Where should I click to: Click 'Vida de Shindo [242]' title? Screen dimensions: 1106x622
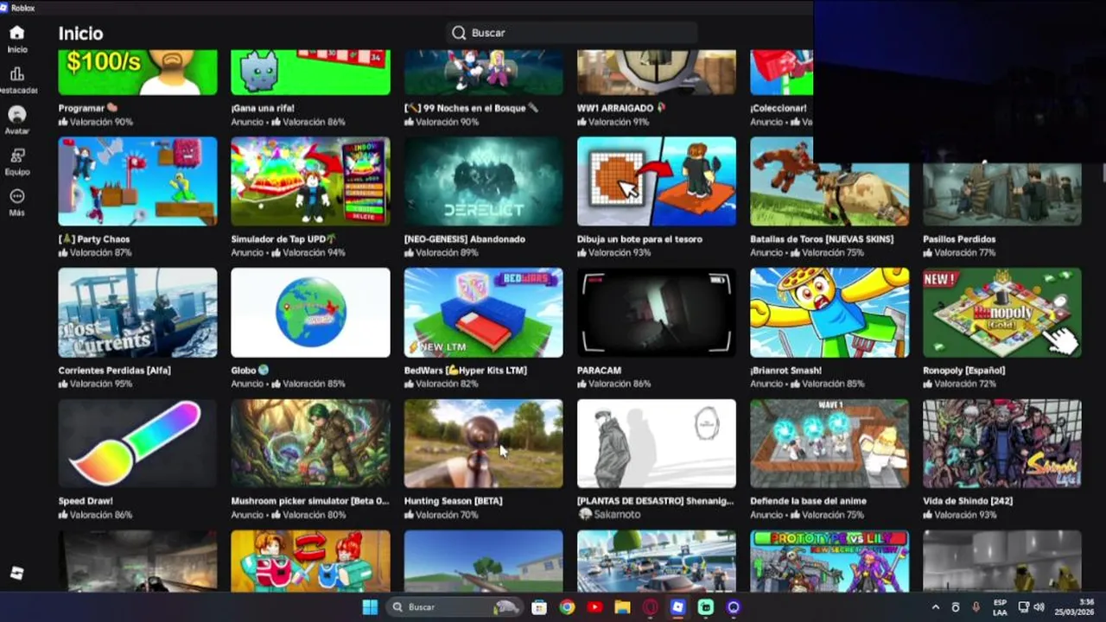(x=968, y=501)
